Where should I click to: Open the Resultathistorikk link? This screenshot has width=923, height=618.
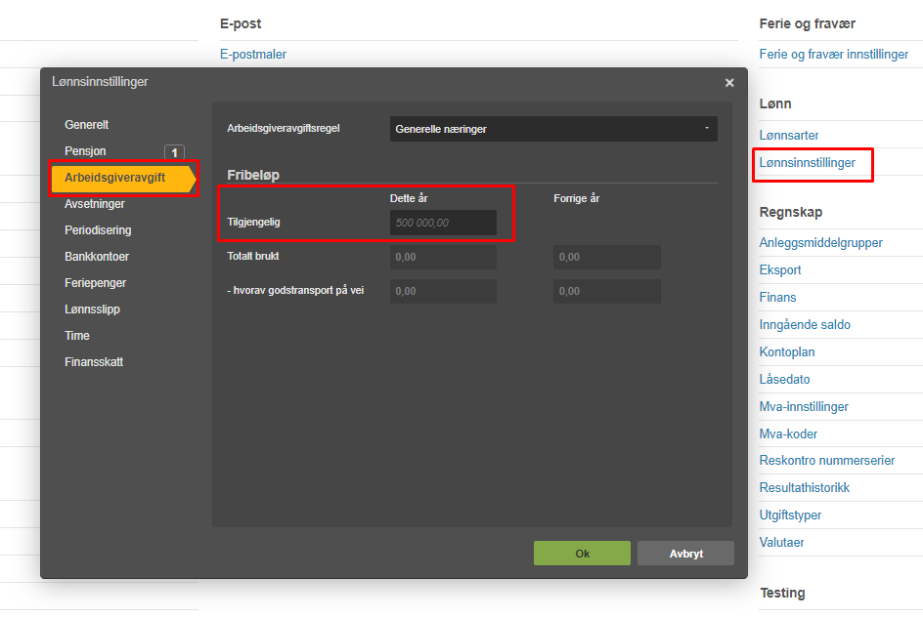point(804,488)
